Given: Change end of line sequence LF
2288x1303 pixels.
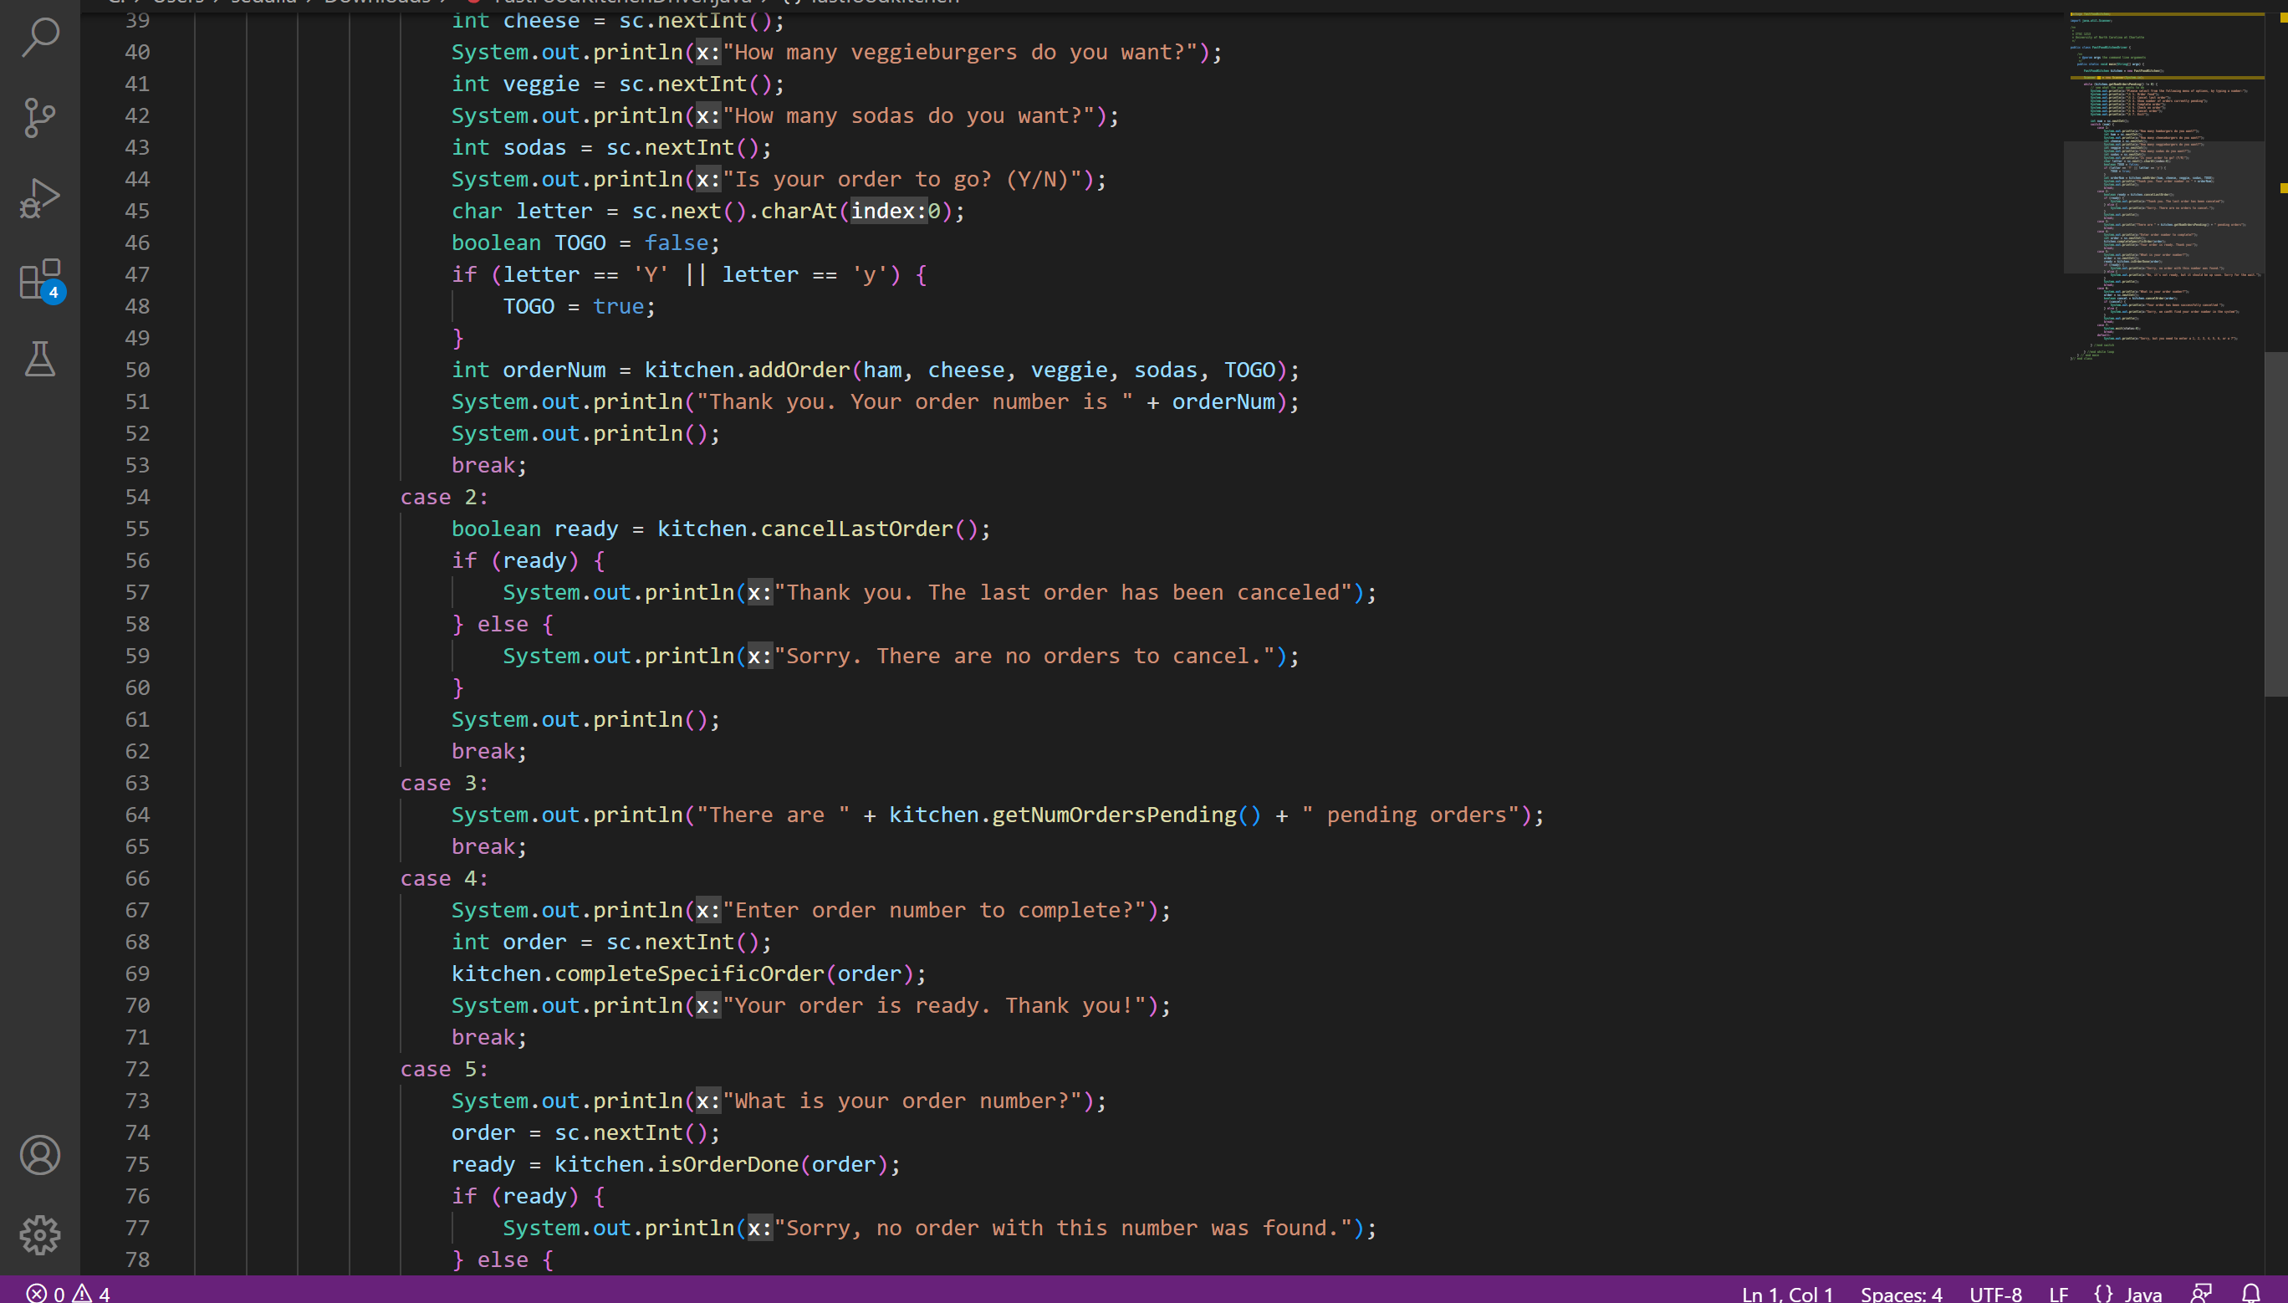Looking at the screenshot, I should tap(2058, 1293).
